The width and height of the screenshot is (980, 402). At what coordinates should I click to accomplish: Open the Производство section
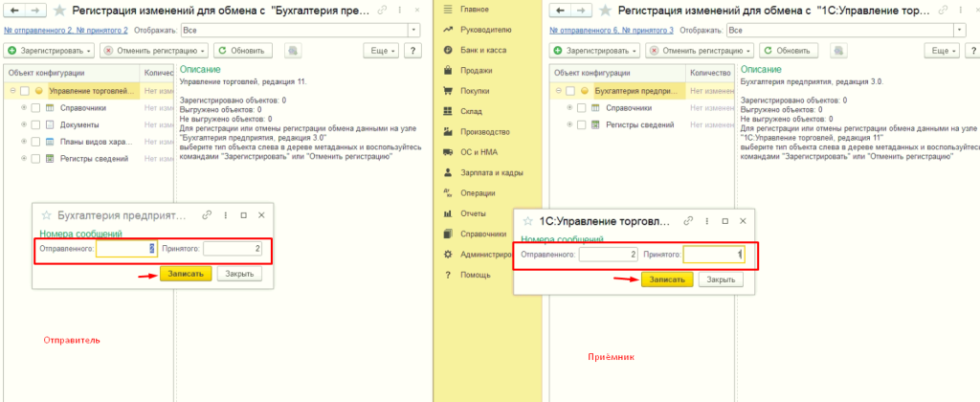(484, 132)
